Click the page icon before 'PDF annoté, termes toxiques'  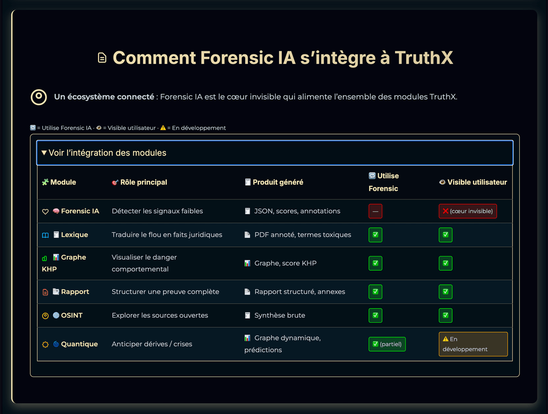(248, 235)
